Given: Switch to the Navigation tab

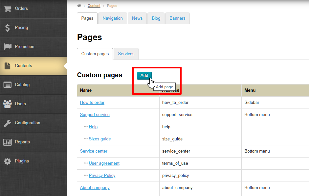Looking at the screenshot, I should (112, 18).
